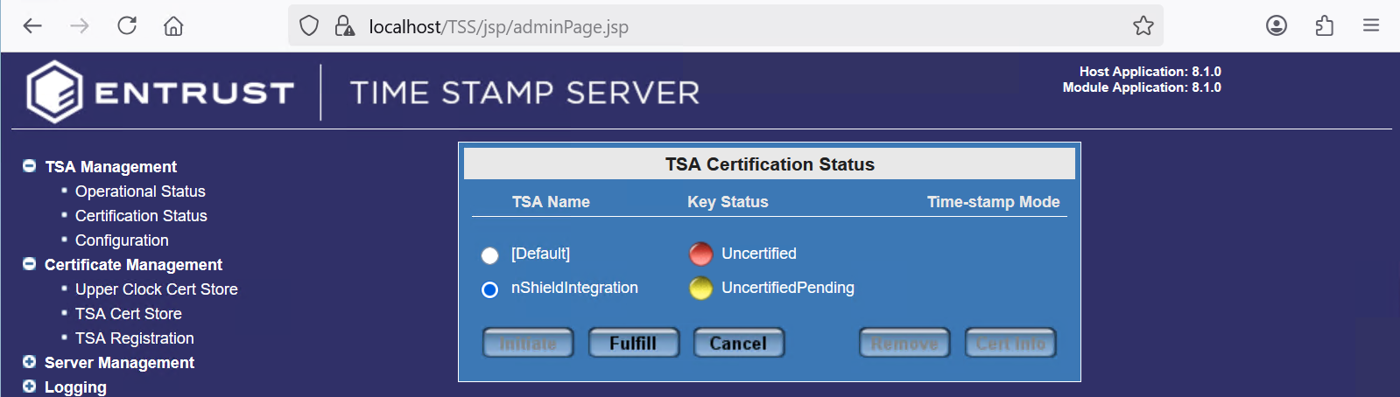The width and height of the screenshot is (1400, 397).
Task: Click the red Uncertified status indicator
Action: pos(701,254)
